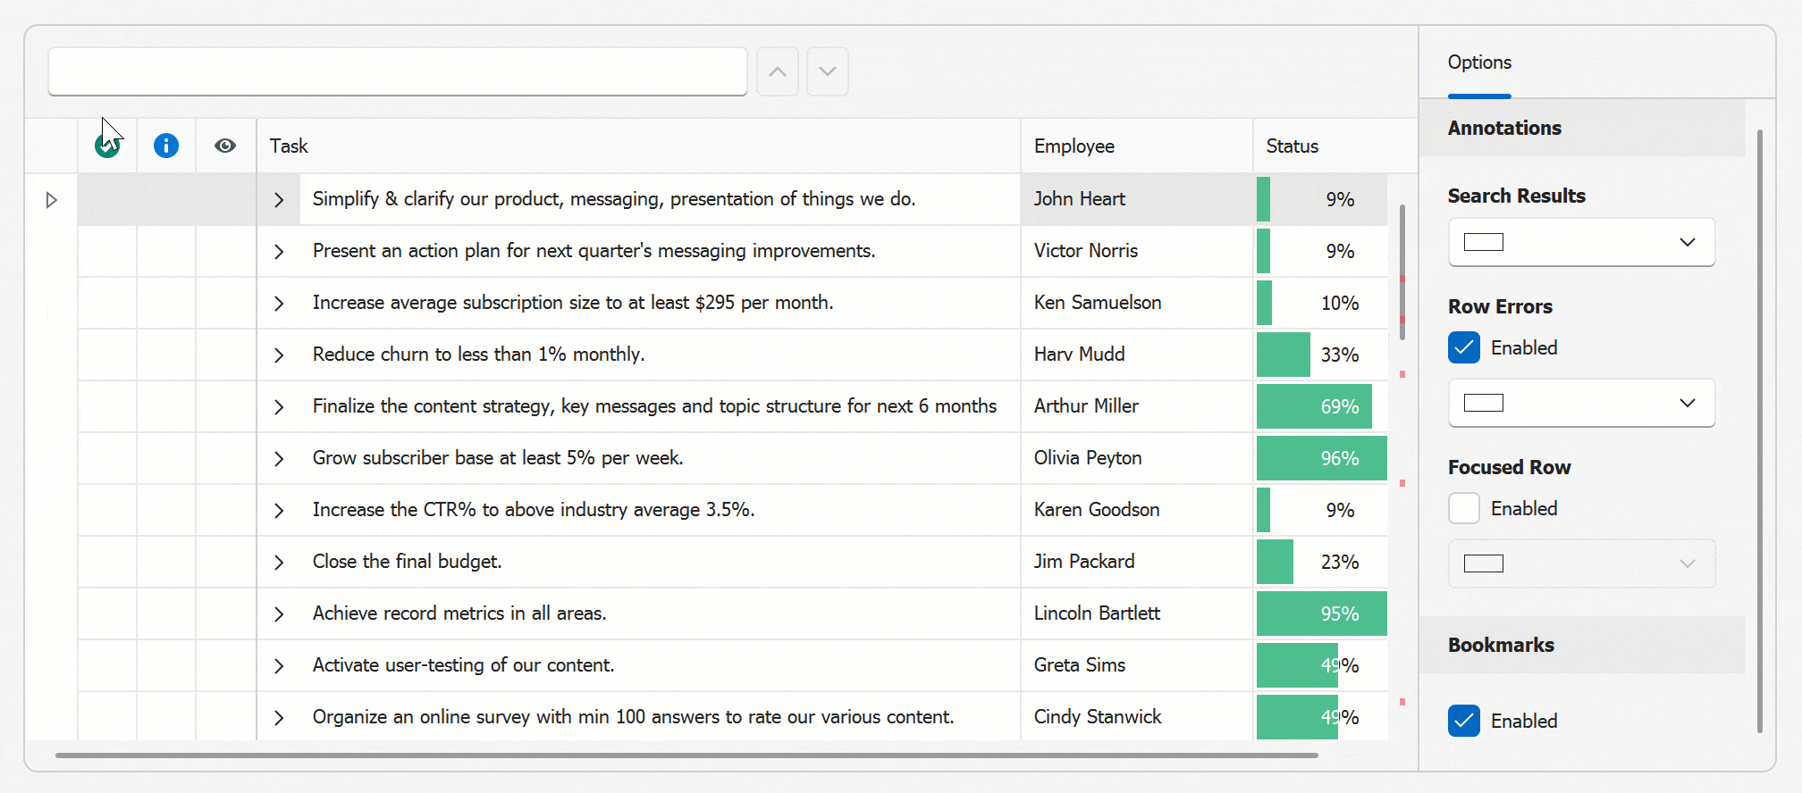Expand the 'Close the final budget' row

tap(279, 563)
